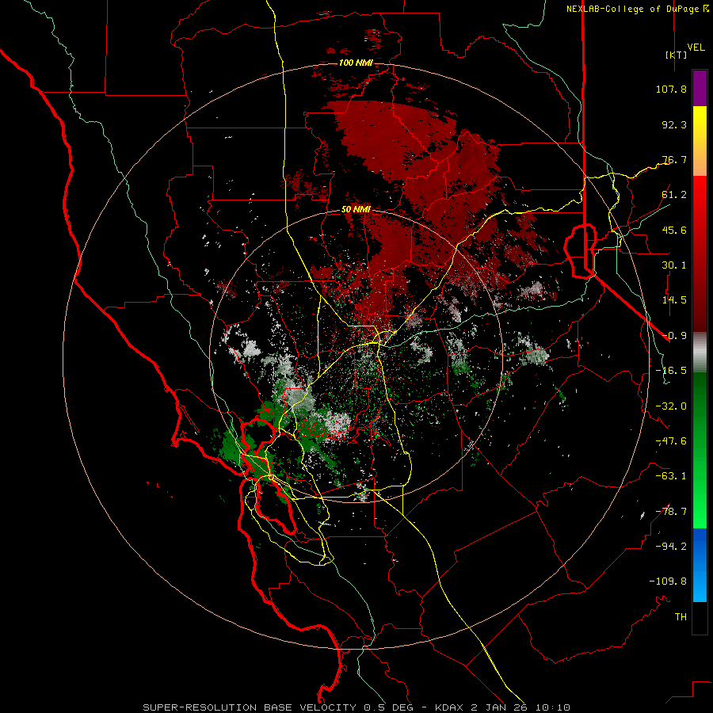Click the KDAX station ID in the caption
The height and width of the screenshot is (713, 713).
[450, 707]
